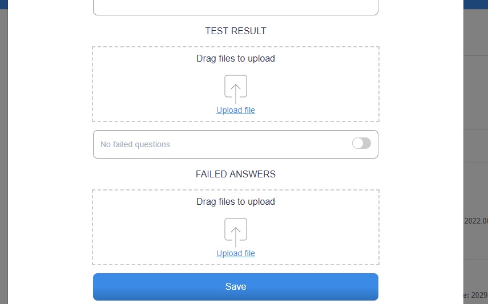Click the blue header bar at top right
The width and height of the screenshot is (488, 304).
click(x=475, y=5)
